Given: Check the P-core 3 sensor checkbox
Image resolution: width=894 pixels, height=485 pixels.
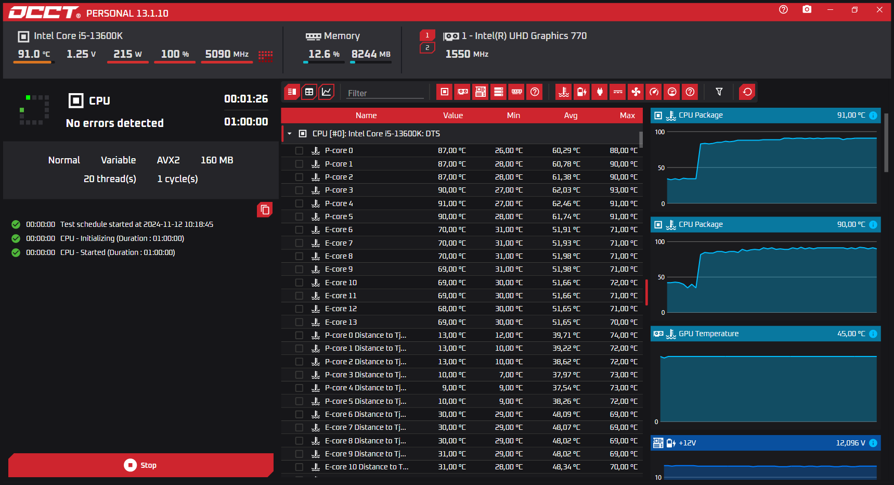Looking at the screenshot, I should 299,190.
